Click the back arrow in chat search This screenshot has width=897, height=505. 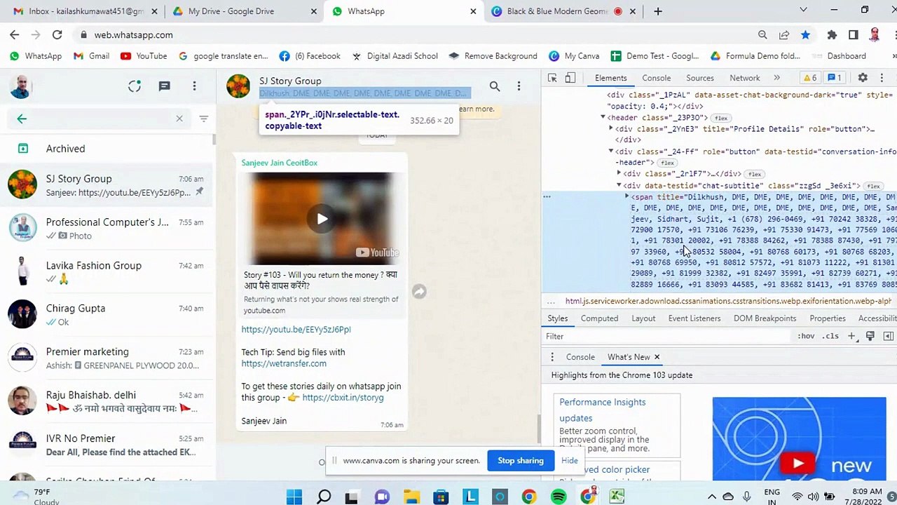pos(22,119)
